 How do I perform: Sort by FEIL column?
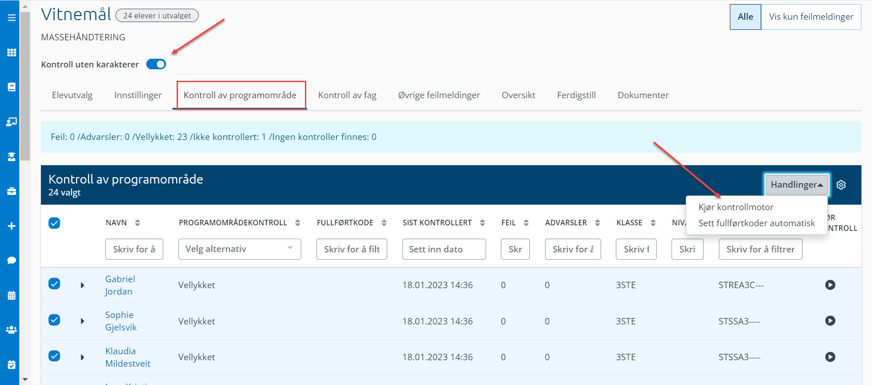[x=526, y=223]
